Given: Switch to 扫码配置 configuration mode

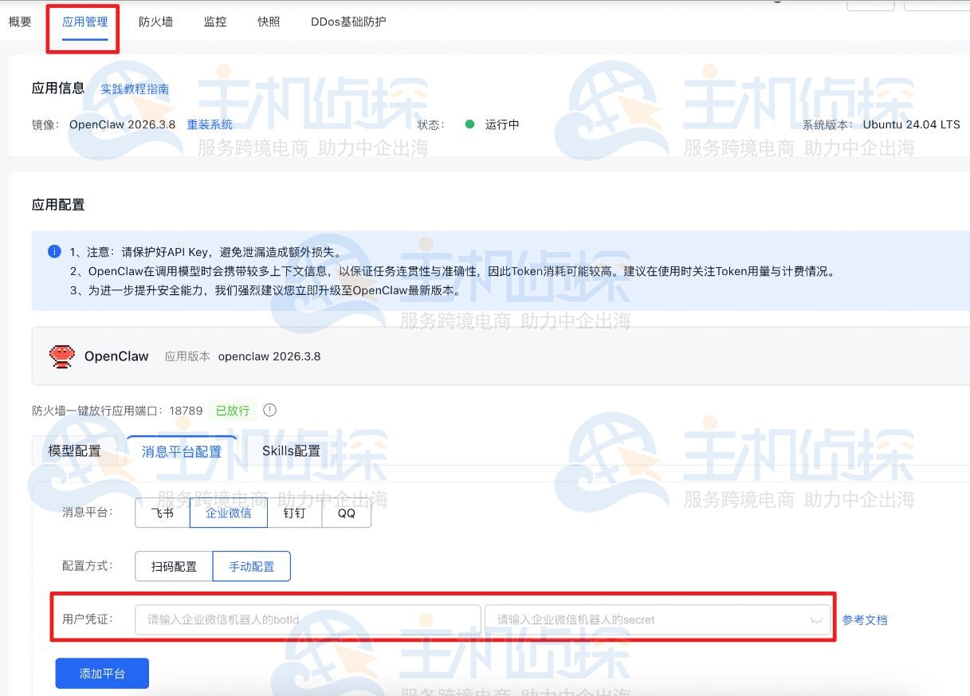Looking at the screenshot, I should [x=172, y=565].
